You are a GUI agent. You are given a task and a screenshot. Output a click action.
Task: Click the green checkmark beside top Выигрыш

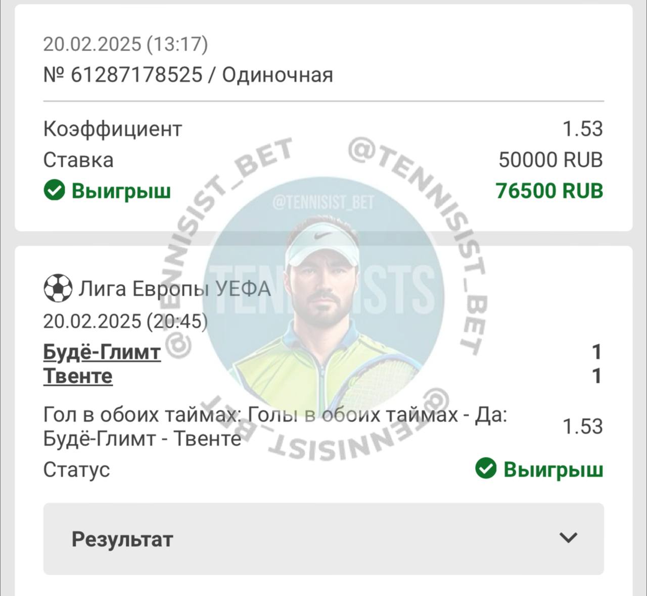(54, 191)
